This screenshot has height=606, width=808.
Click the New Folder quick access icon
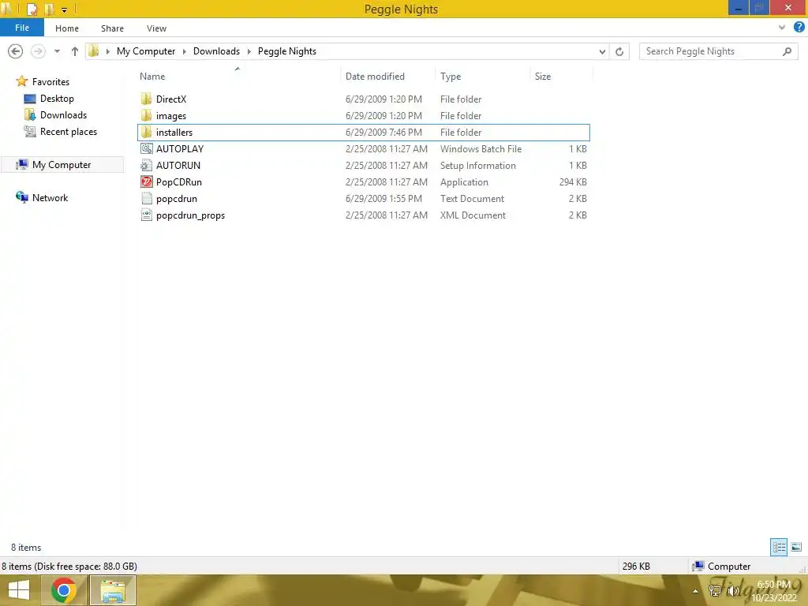(x=50, y=9)
